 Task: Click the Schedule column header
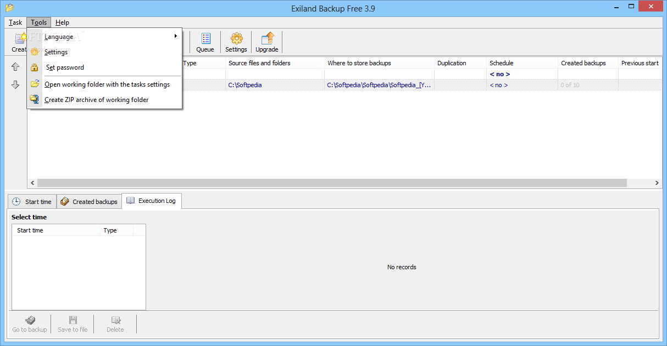[x=522, y=63]
